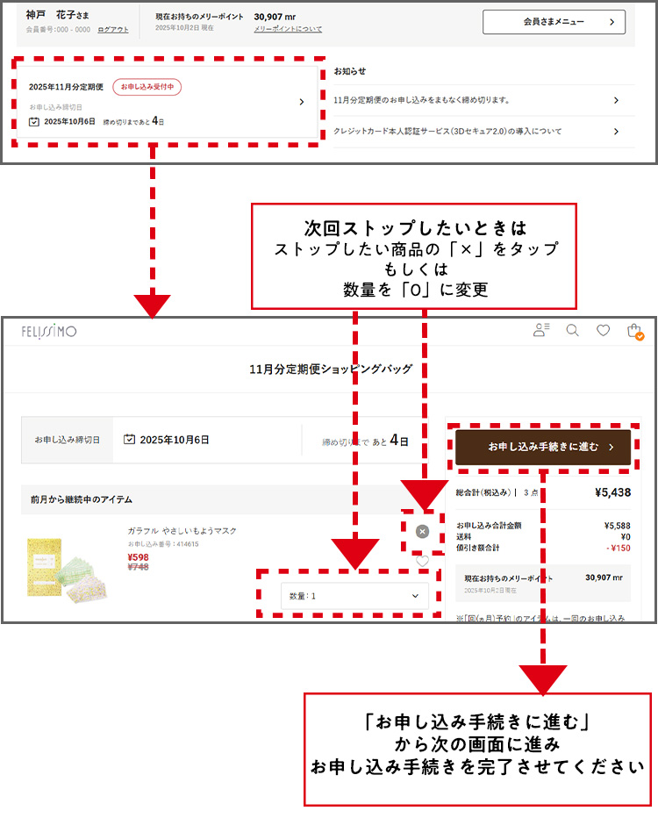Open the account profile icon in header
Screen dimensions: 658x818
coord(541,331)
